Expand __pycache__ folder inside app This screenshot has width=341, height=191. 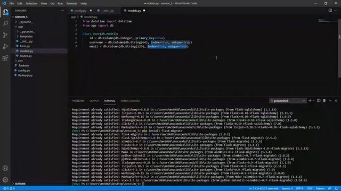click(x=27, y=32)
